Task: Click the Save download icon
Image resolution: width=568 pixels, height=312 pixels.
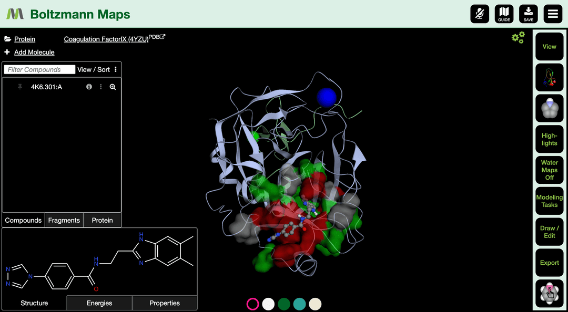Action: [x=528, y=14]
